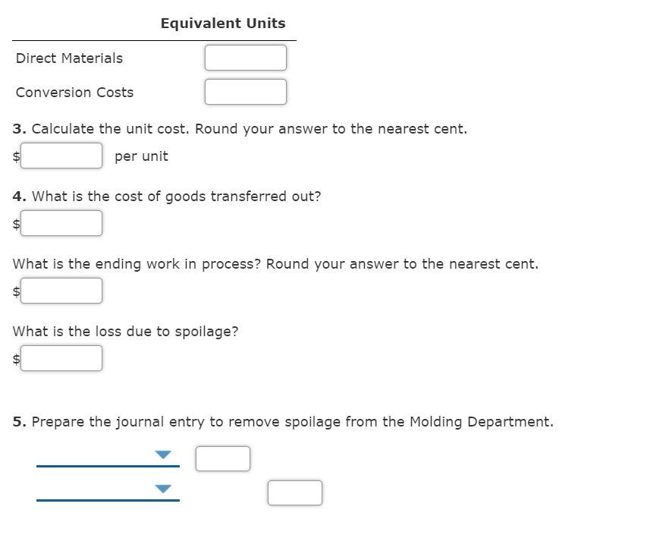Click the Direct Materials equivalent units input field
The height and width of the screenshot is (535, 647).
click(x=245, y=58)
